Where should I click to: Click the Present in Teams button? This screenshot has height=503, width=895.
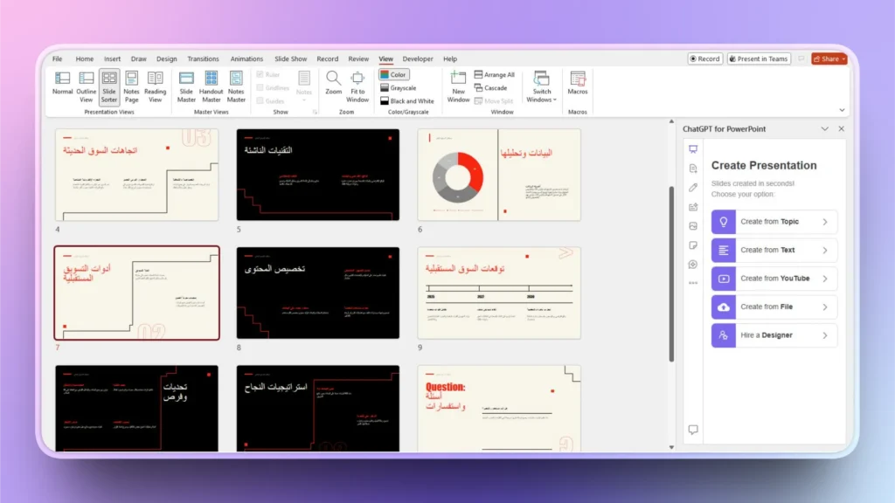(758, 59)
